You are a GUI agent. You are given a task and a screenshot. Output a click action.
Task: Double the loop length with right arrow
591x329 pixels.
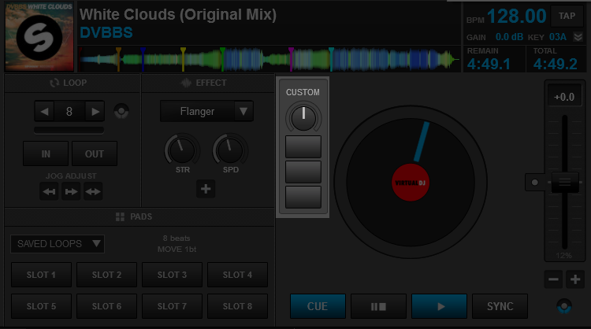95,112
